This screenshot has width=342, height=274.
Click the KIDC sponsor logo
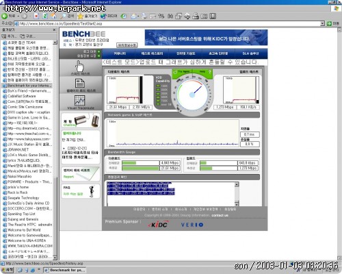click(x=159, y=225)
